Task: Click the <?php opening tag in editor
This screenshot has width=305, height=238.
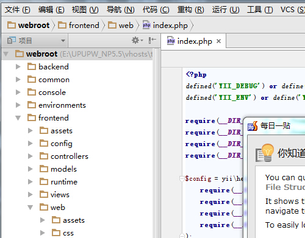Action: coord(196,74)
